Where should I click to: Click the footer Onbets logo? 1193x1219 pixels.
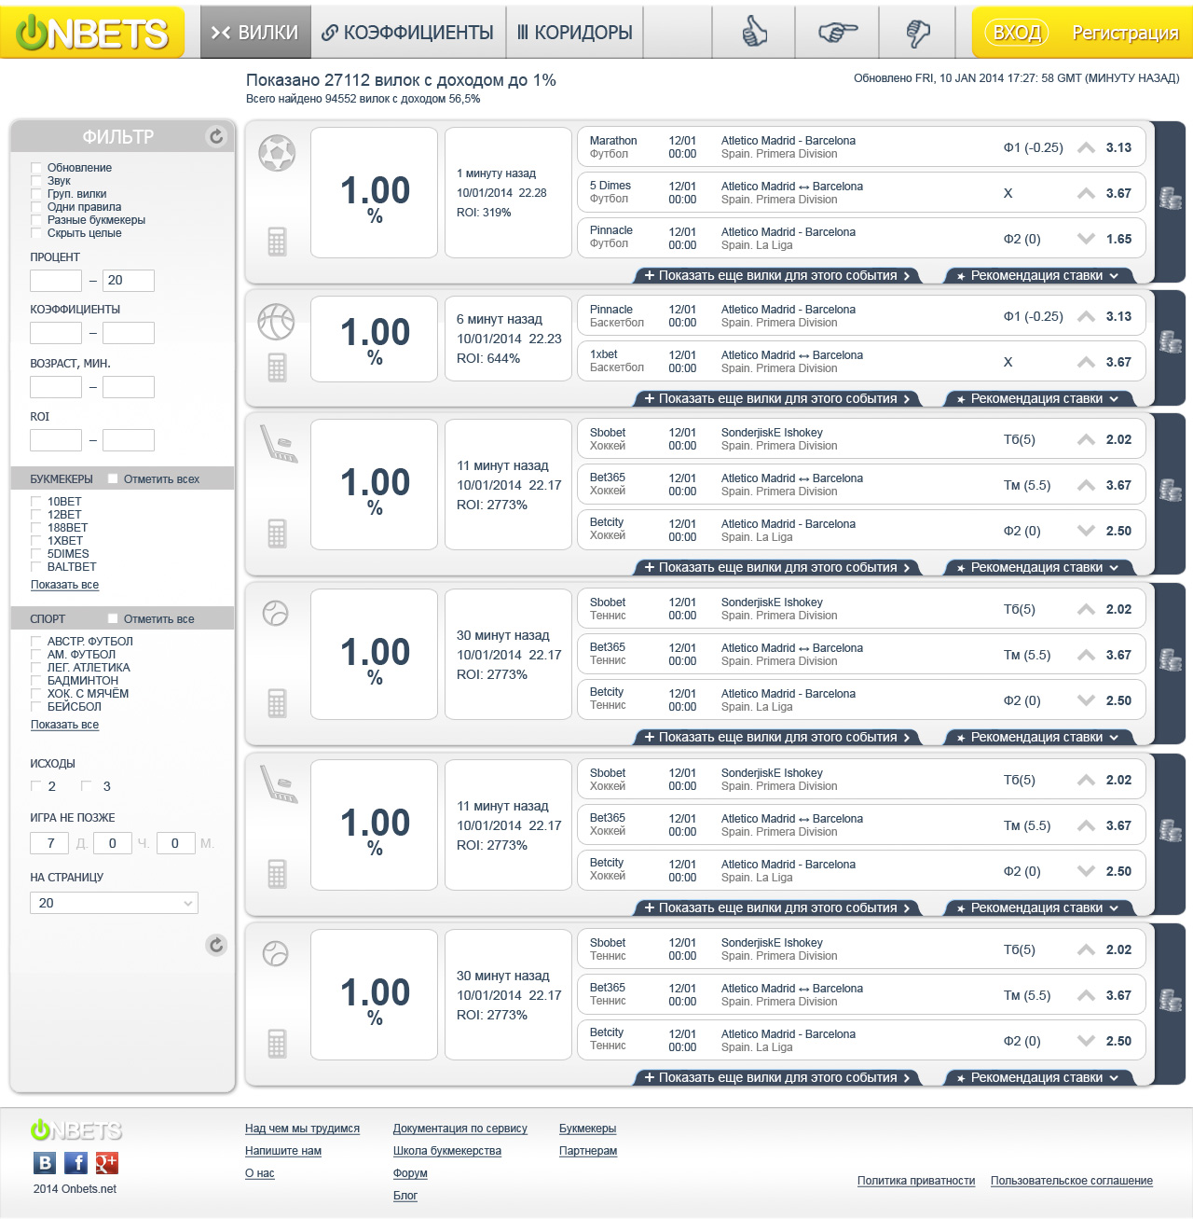point(76,1130)
